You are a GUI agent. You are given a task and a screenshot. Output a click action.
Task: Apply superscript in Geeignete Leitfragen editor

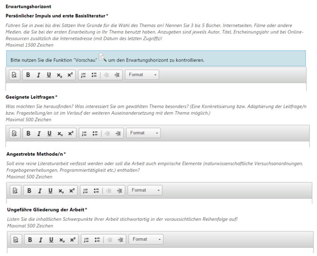pos(71,133)
